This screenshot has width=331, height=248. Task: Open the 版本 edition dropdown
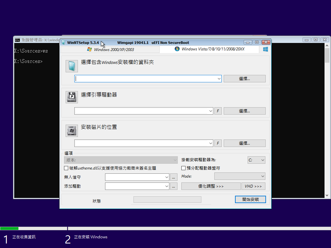121,160
